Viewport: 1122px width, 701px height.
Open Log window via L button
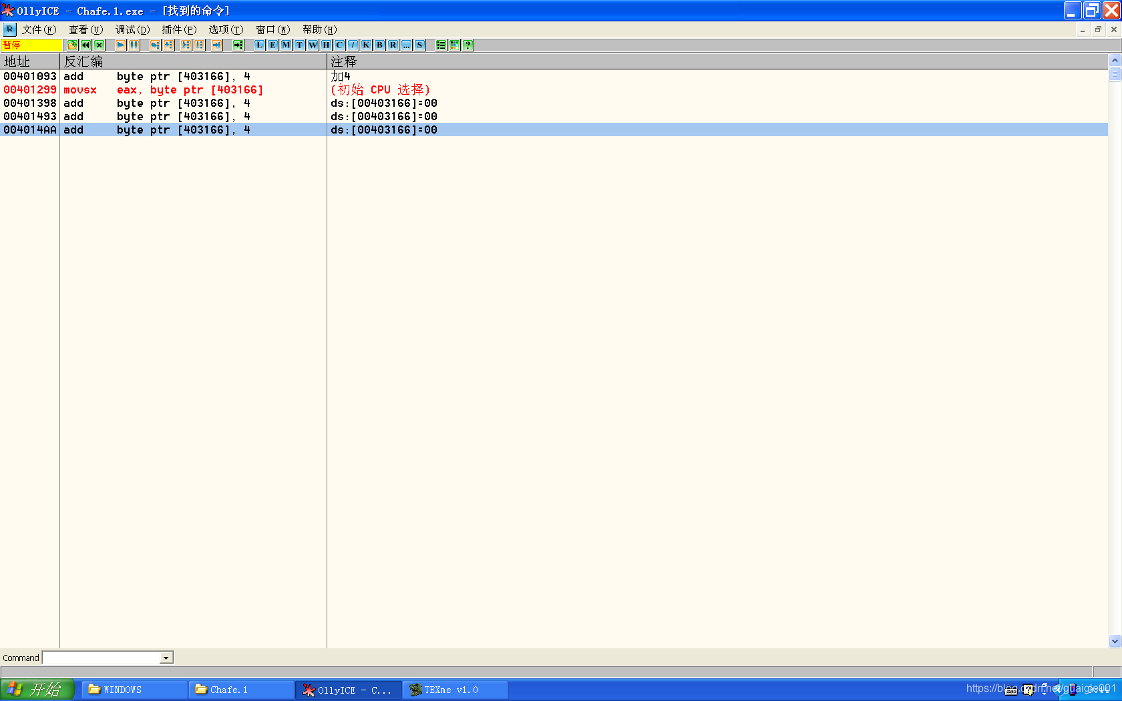[x=260, y=45]
